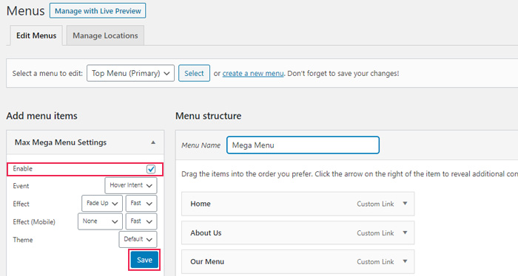This screenshot has width=518, height=276.
Task: Switch to Edit Menus tab
Action: [36, 35]
